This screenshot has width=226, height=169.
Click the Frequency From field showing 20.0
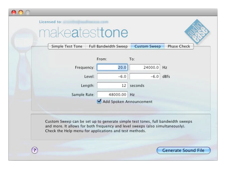point(112,67)
